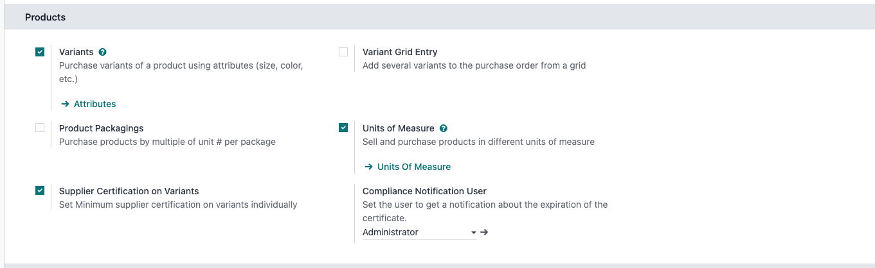Screen dimensions: 875x268
Task: Click the Products section header
Action: pyautogui.click(x=45, y=17)
